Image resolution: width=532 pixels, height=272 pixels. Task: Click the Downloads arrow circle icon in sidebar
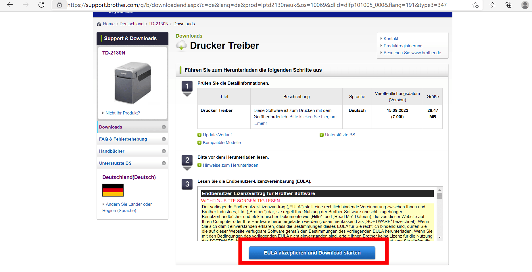(164, 127)
